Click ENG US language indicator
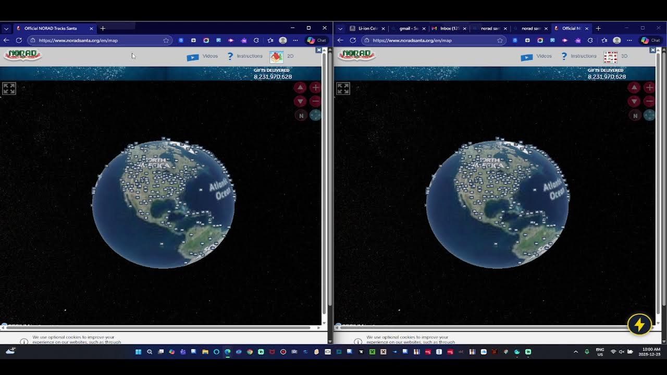Screen dimensions: 667x375 pyautogui.click(x=600, y=352)
